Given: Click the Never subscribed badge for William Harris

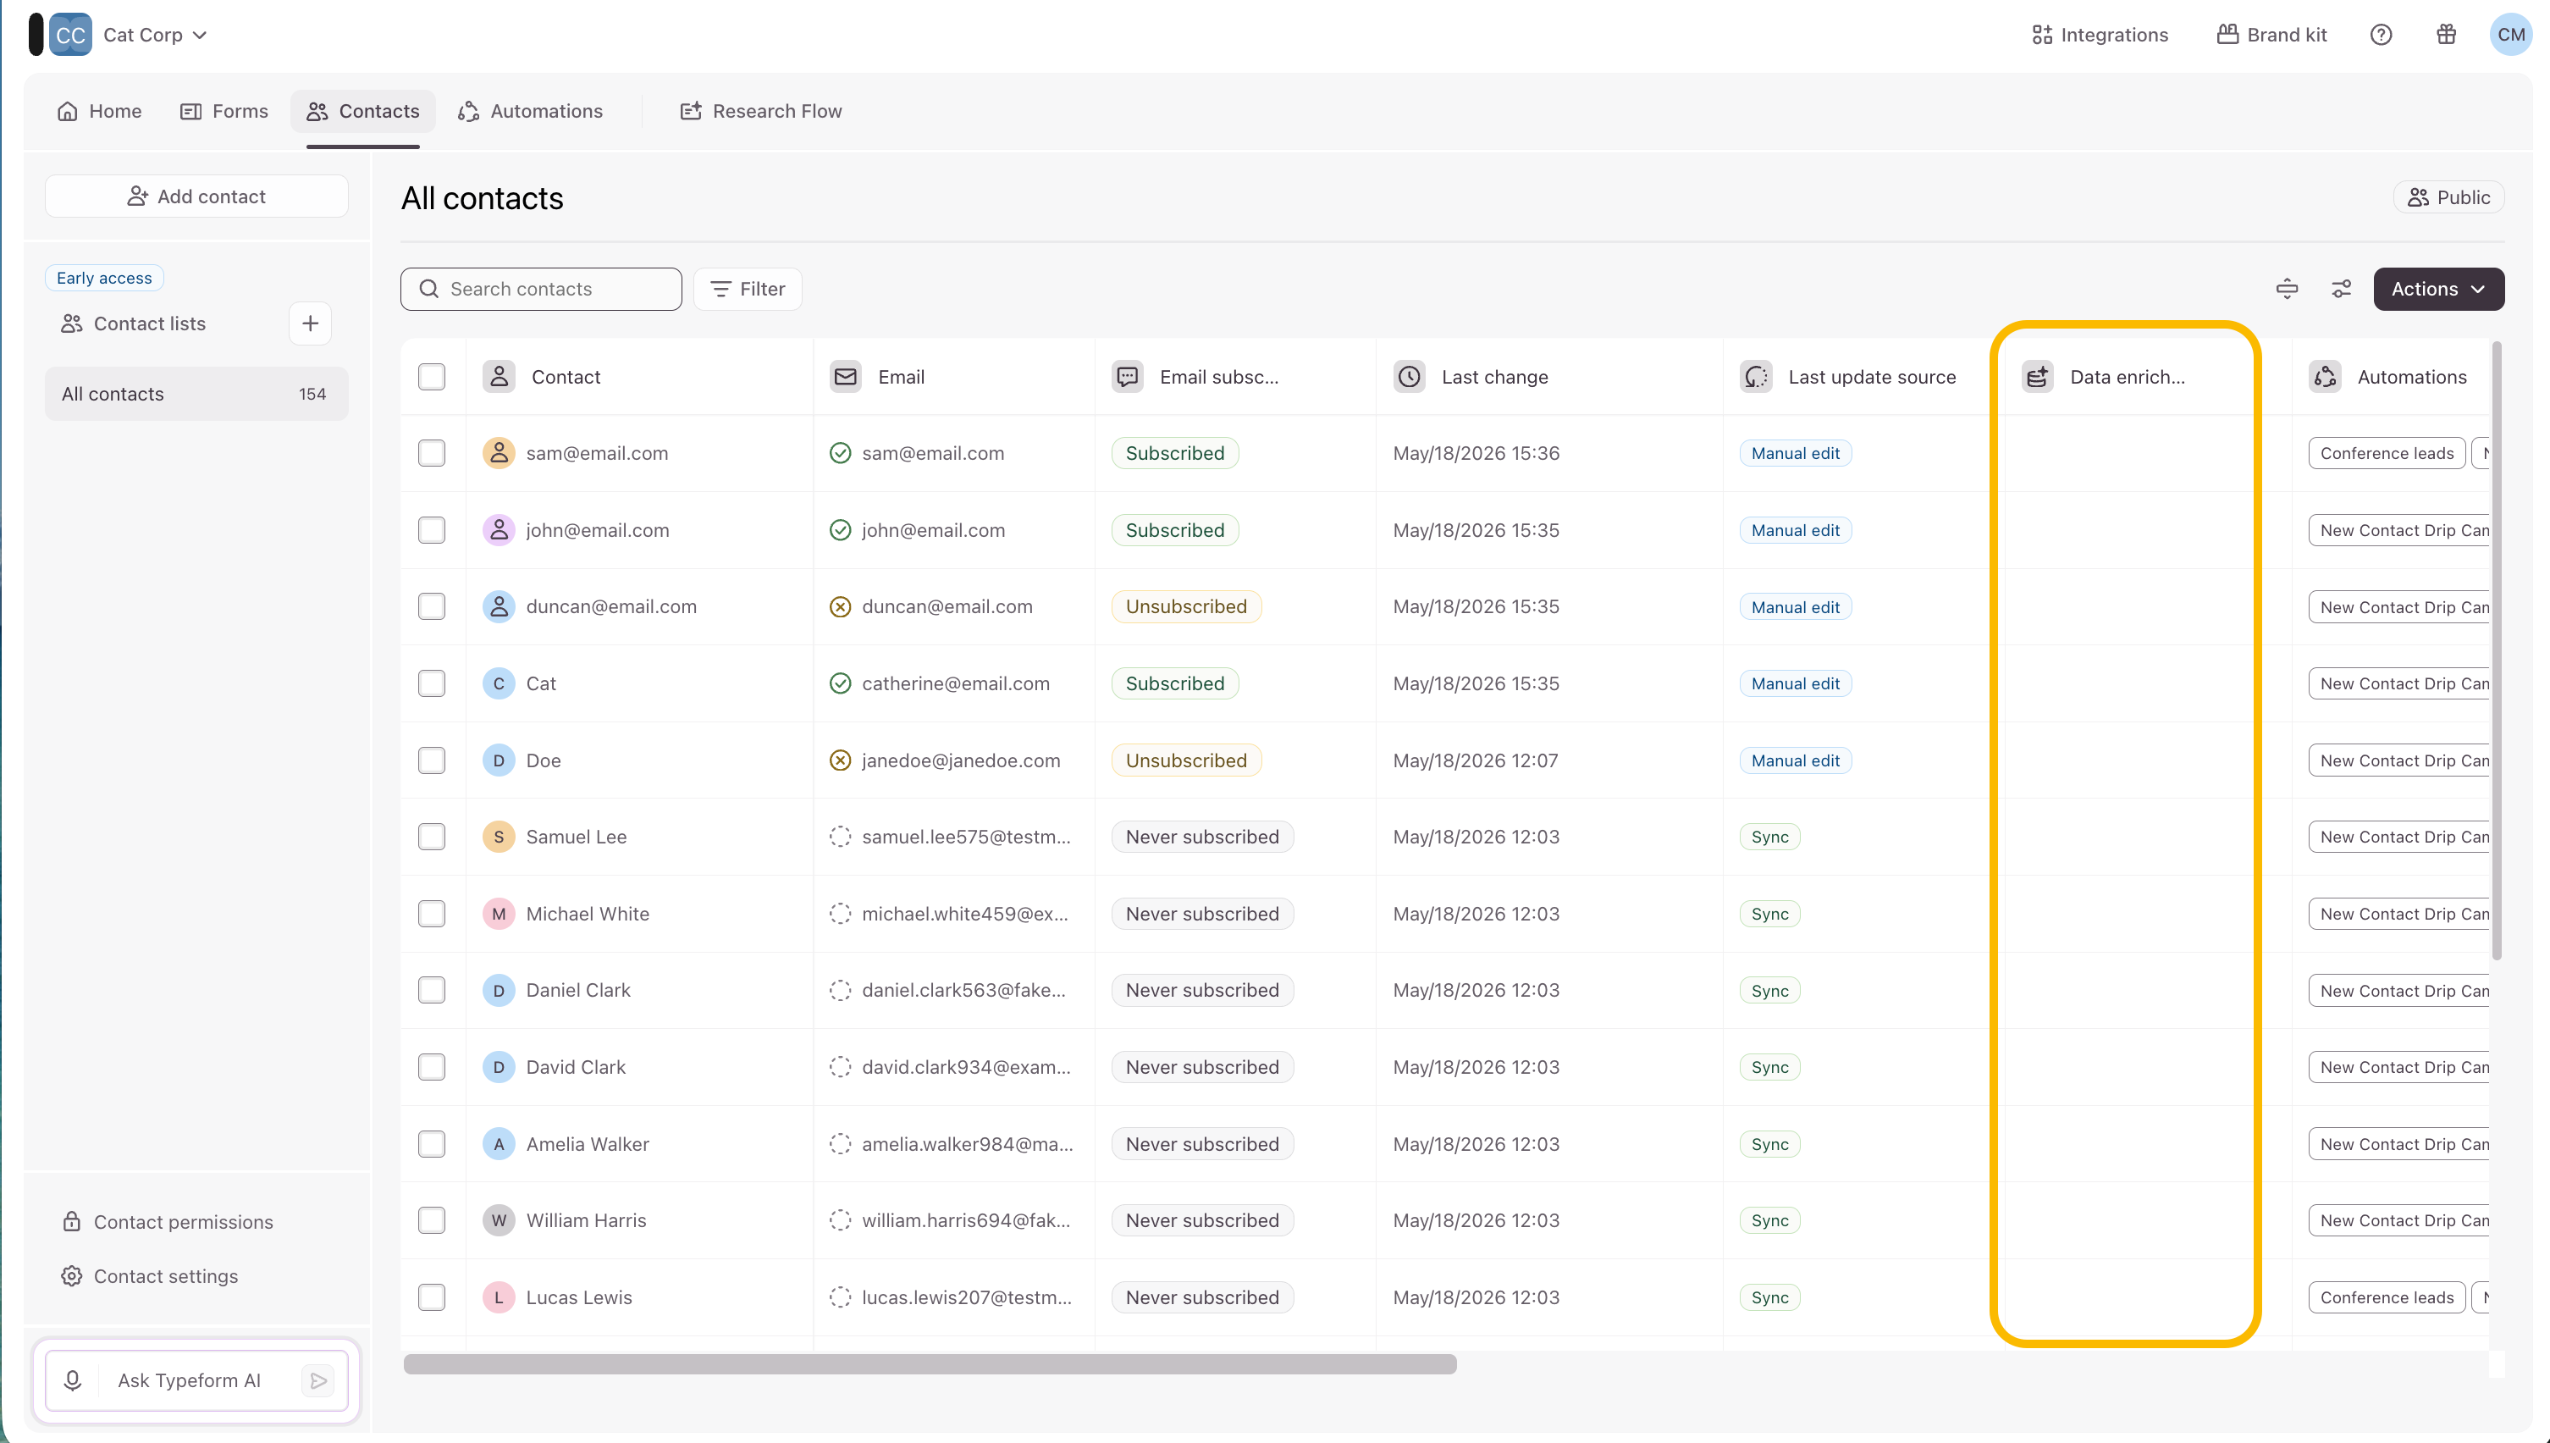Looking at the screenshot, I should pyautogui.click(x=1201, y=1220).
